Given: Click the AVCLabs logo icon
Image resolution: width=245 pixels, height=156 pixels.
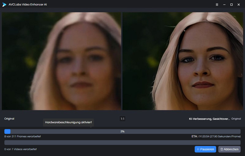Looking at the screenshot, I should click(4, 5).
